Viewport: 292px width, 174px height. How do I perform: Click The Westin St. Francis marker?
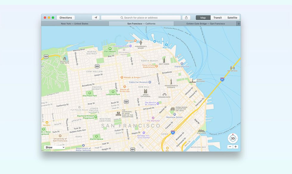(x=158, y=104)
